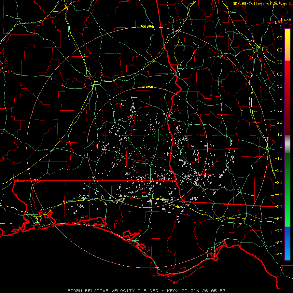
Task: Click the 50 NMI range ring label
Action: point(147,87)
